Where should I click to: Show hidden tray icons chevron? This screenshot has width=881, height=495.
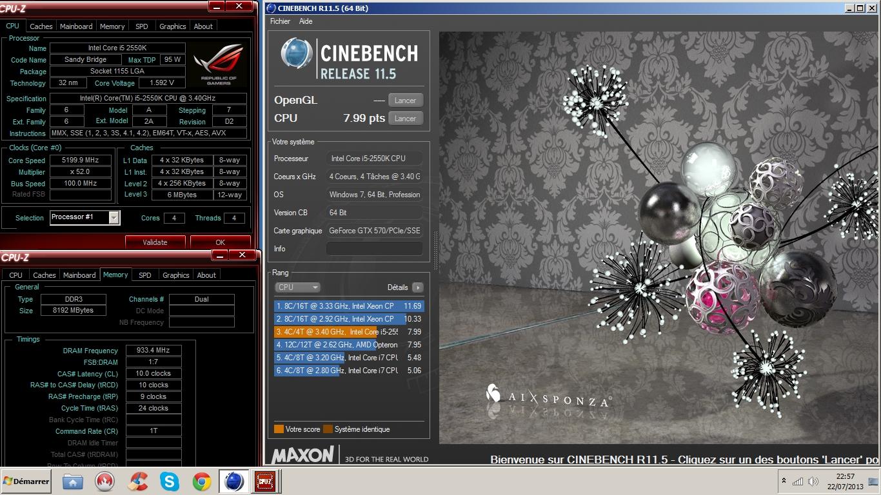[x=784, y=481]
